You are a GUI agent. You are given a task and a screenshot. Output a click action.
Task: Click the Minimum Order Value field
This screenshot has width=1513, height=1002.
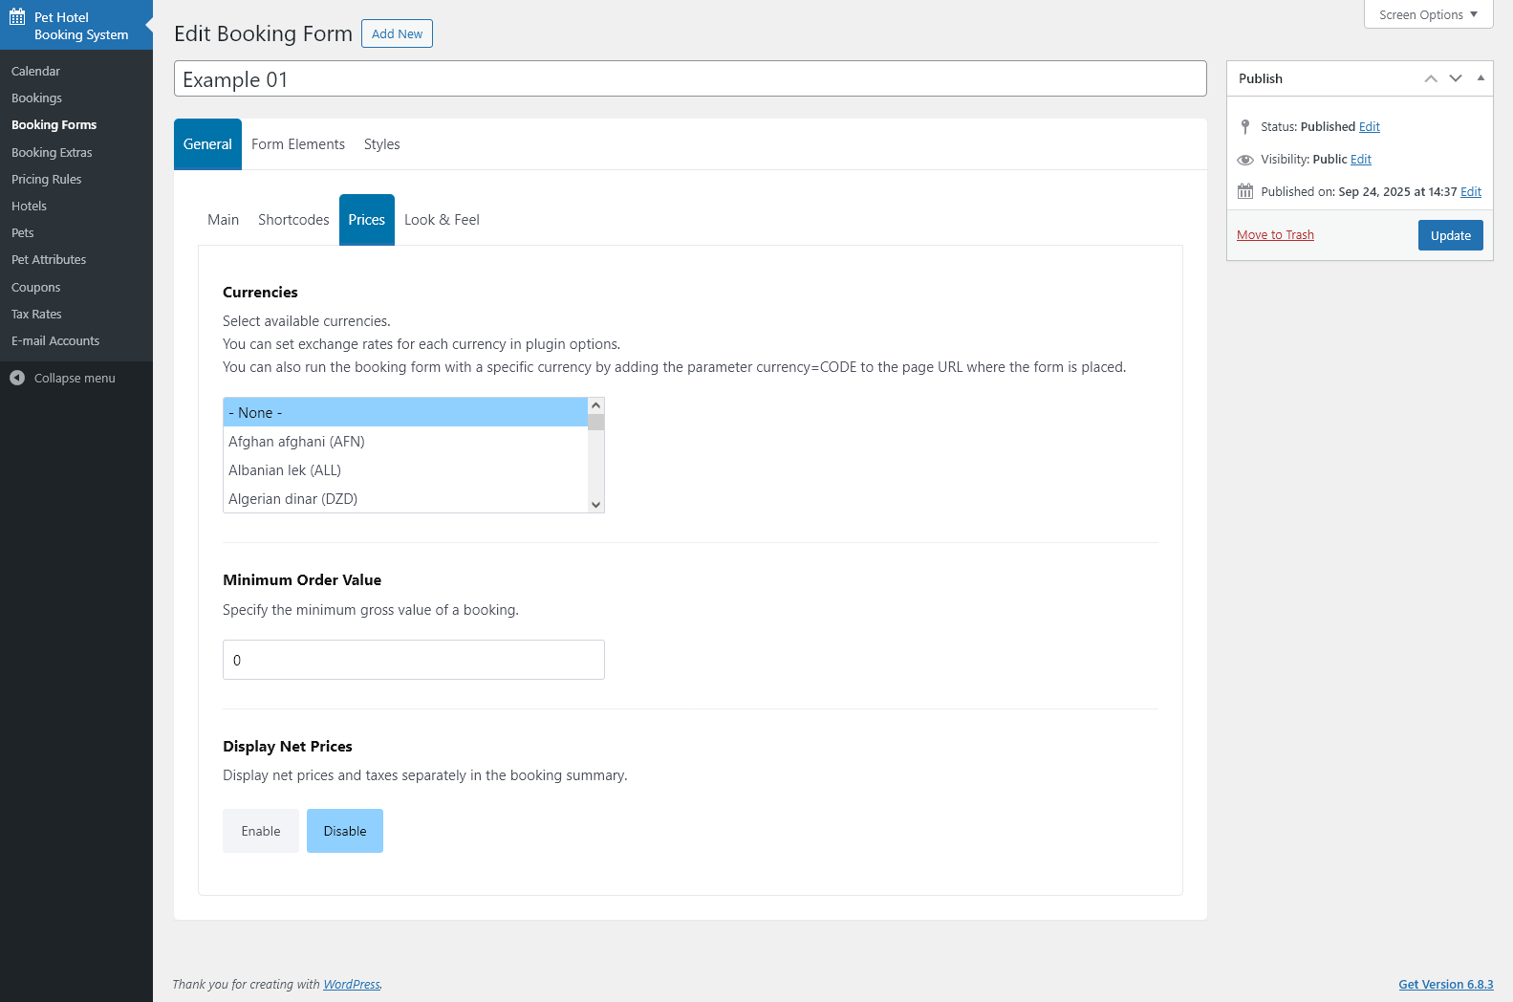click(414, 660)
